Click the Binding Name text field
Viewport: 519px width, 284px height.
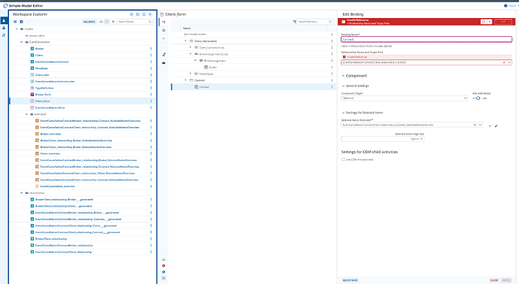pyautogui.click(x=426, y=39)
